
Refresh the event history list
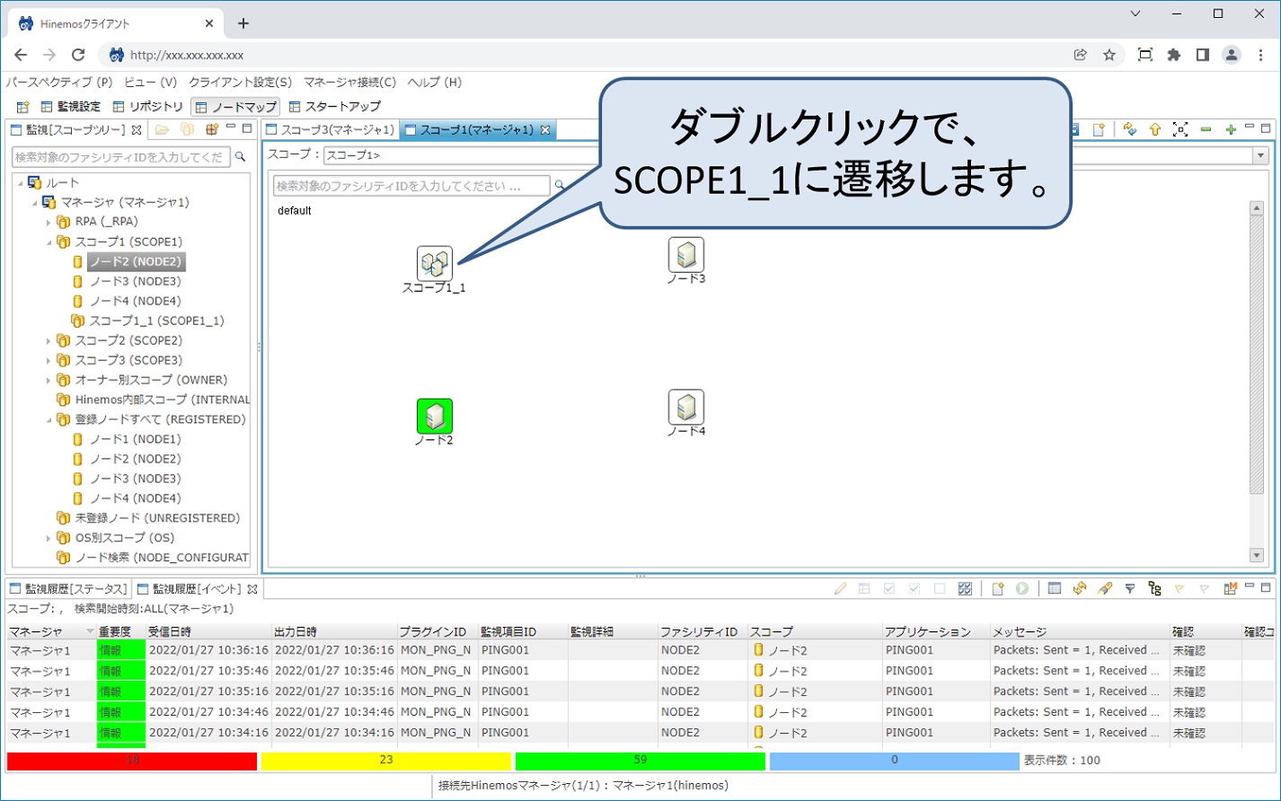pos(1080,589)
